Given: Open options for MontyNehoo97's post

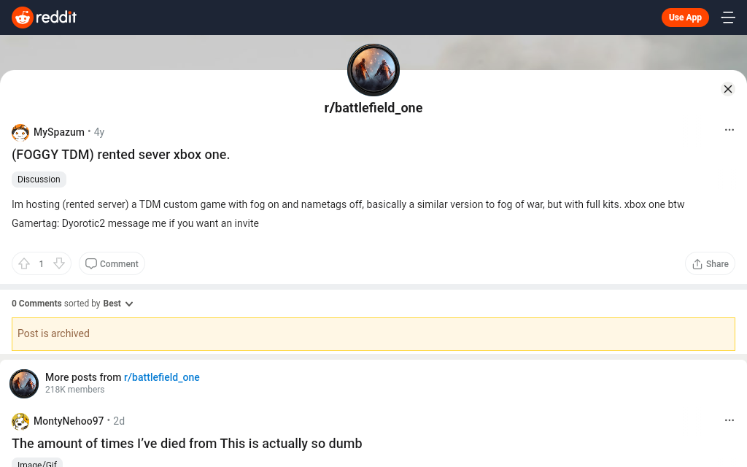Looking at the screenshot, I should 729,420.
